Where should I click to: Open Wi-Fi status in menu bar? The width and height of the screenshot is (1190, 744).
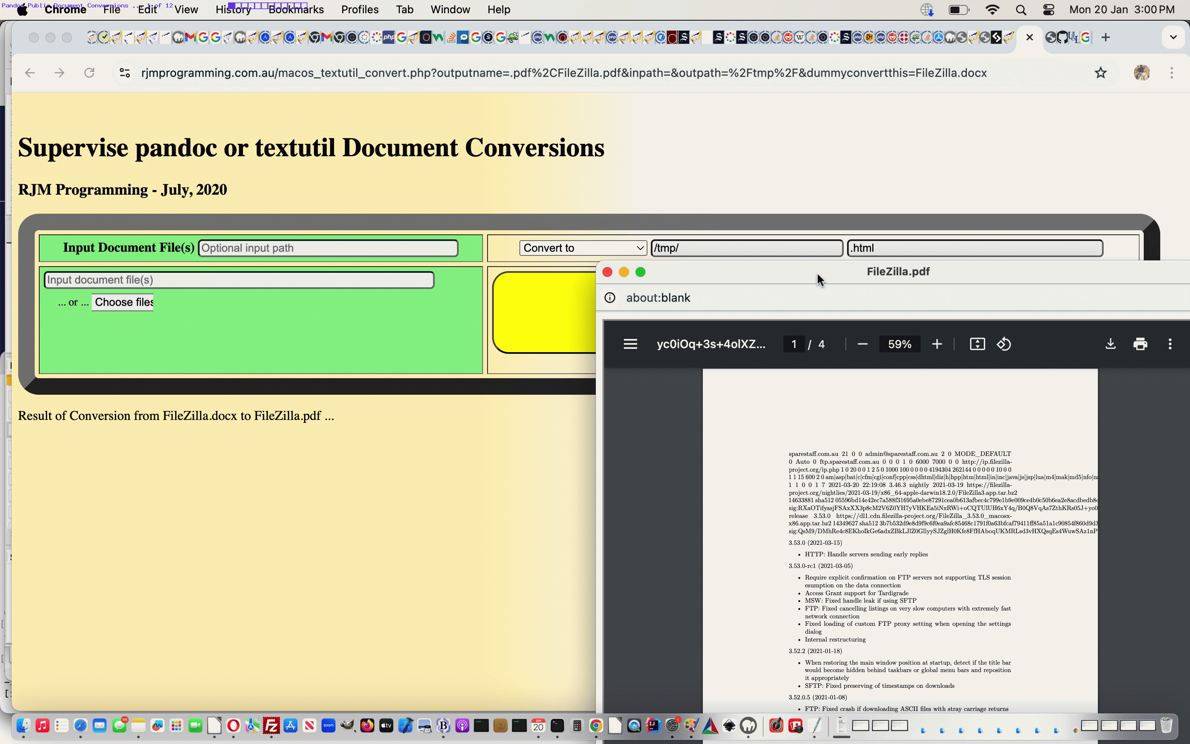tap(992, 10)
